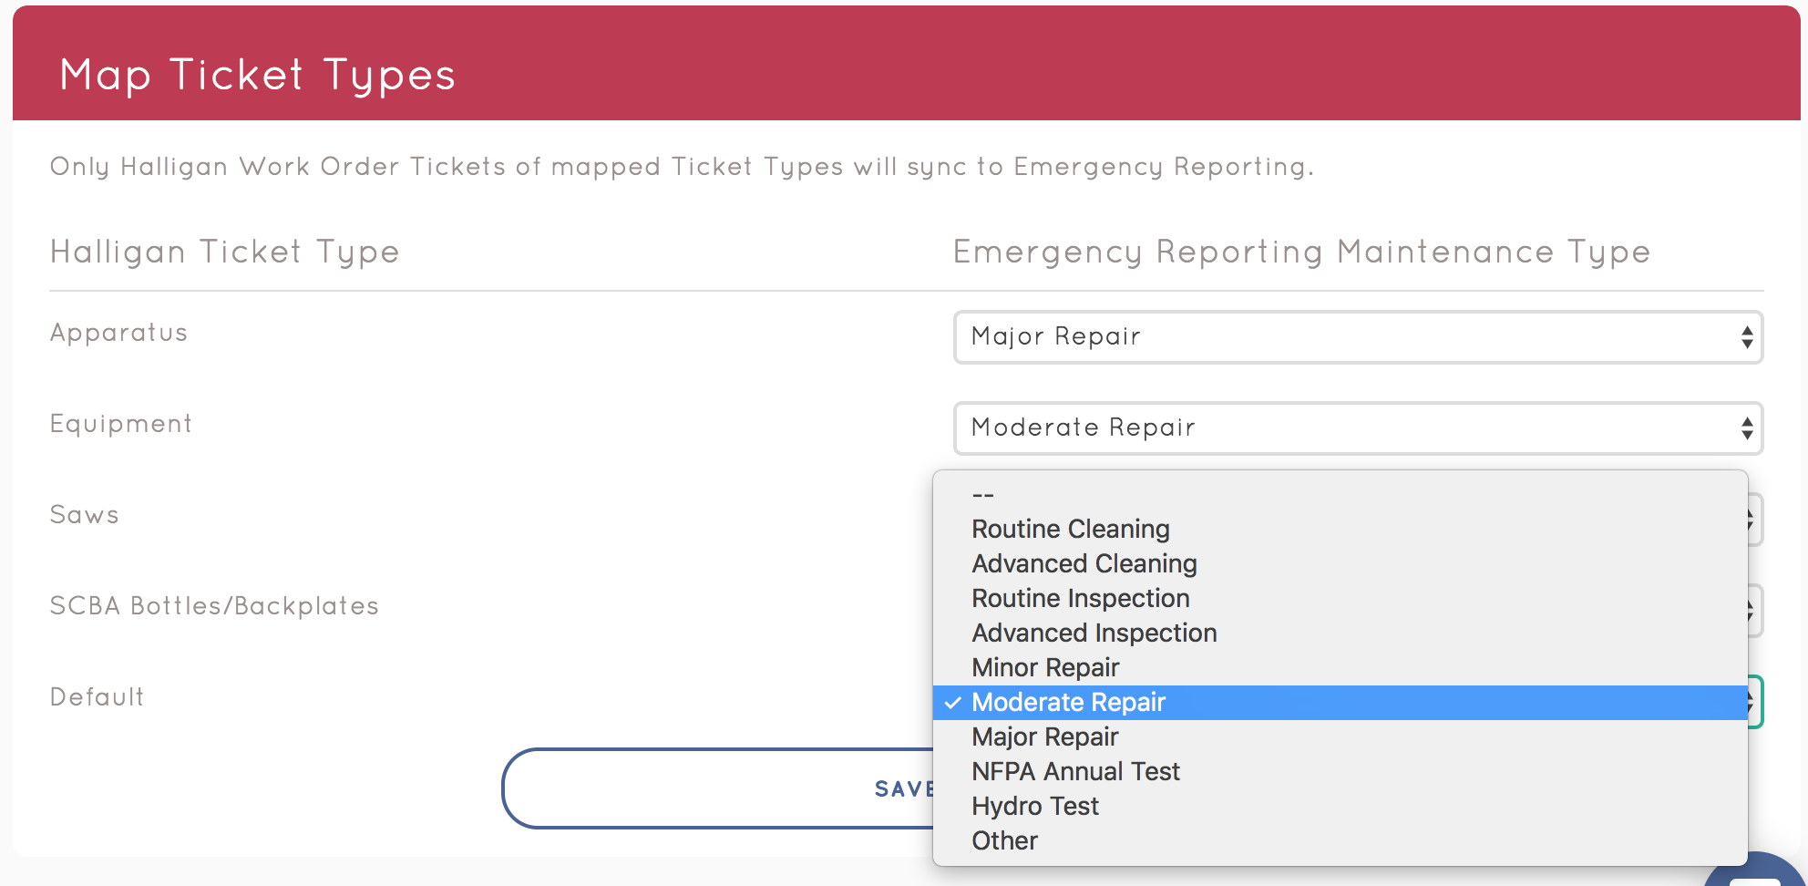Image resolution: width=1808 pixels, height=886 pixels.
Task: Pick the checked Moderate Repair entry
Action: [1341, 703]
